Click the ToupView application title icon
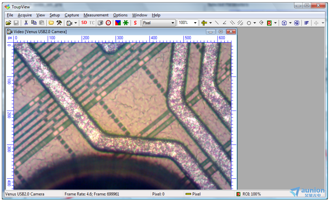 (x=7, y=7)
